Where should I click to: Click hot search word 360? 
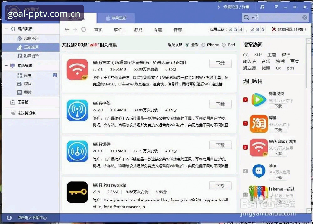(258, 54)
